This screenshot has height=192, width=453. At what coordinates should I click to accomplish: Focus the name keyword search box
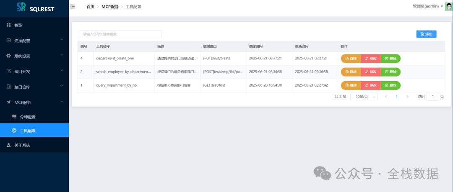pyautogui.click(x=120, y=34)
